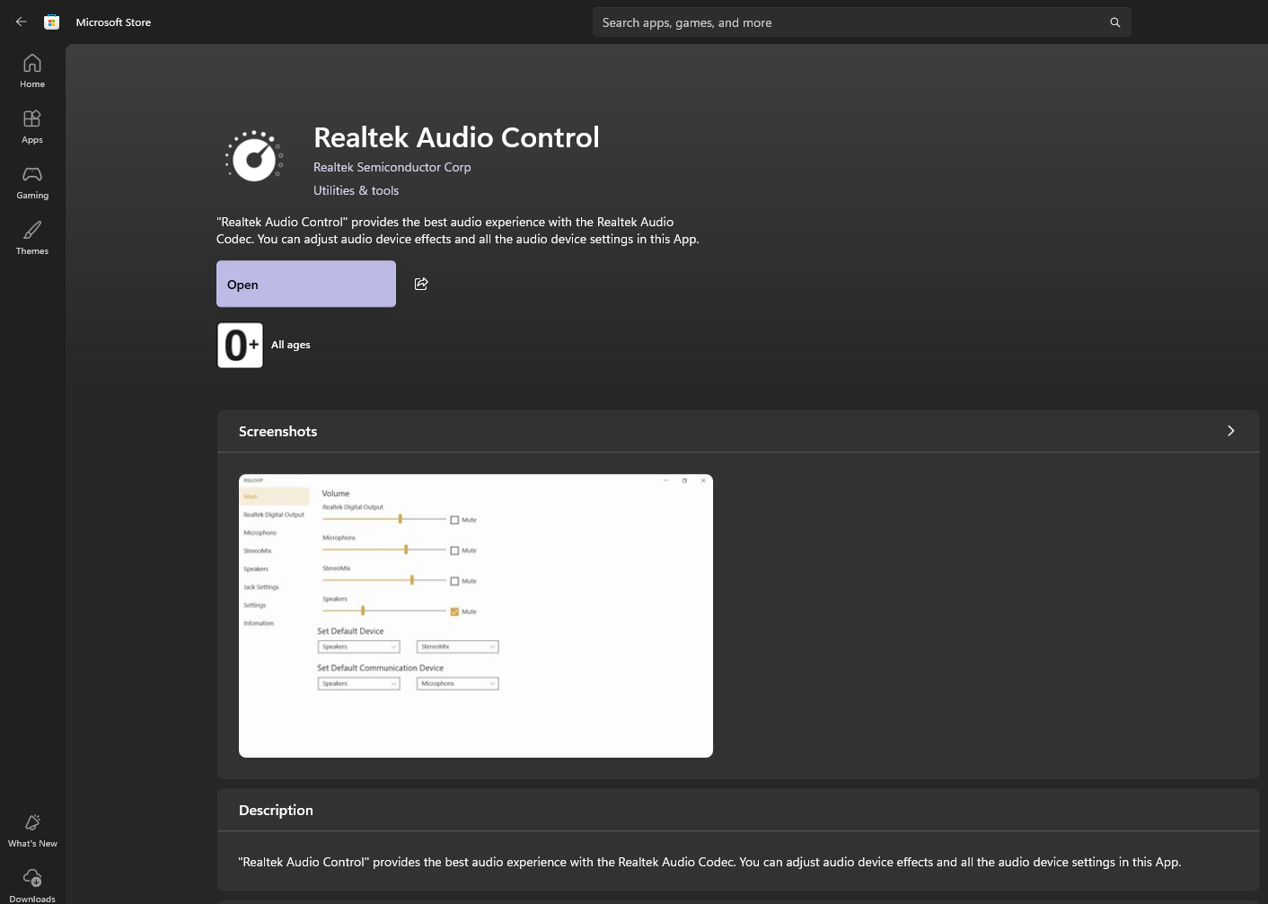Open the What's New section
Screen dimensions: 1268x904
(x=32, y=829)
